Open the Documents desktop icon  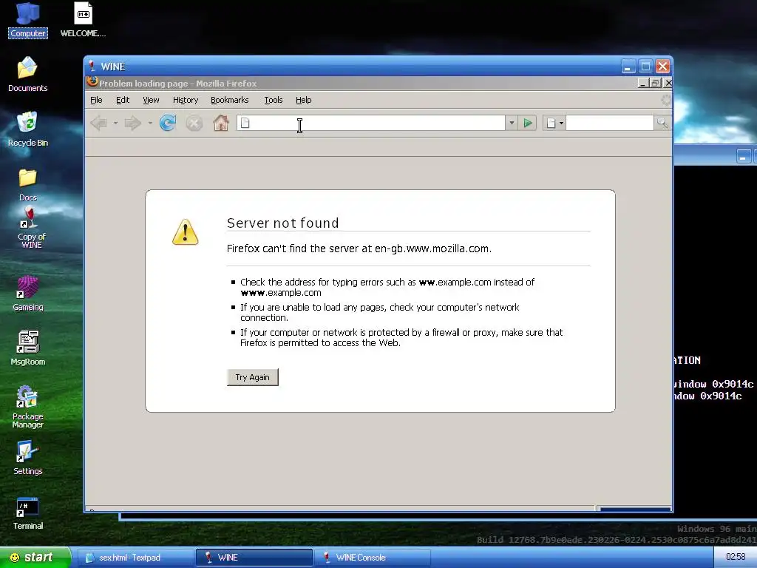27,75
